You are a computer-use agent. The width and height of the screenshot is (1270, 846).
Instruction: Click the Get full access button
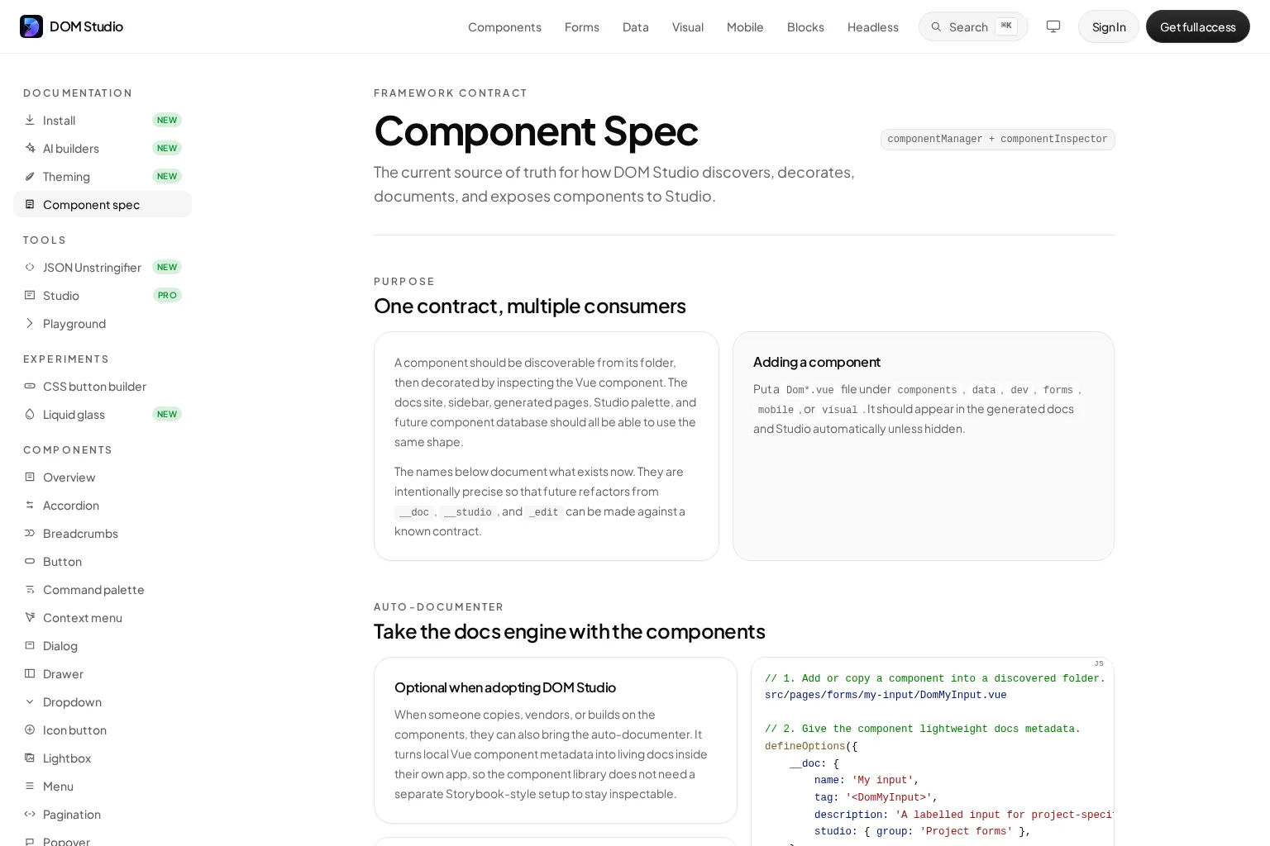[1198, 26]
